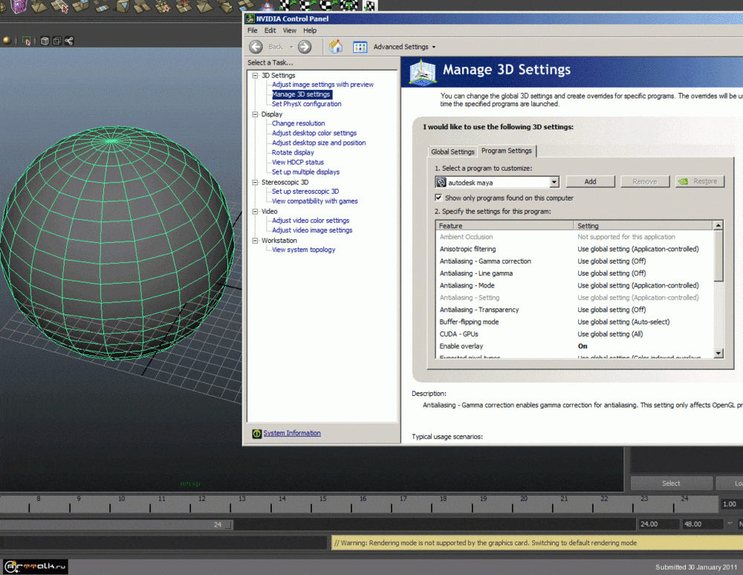Viewport: 743px width, 575px height.
Task: Click the 24.00 range field in Maya
Action: [x=658, y=524]
